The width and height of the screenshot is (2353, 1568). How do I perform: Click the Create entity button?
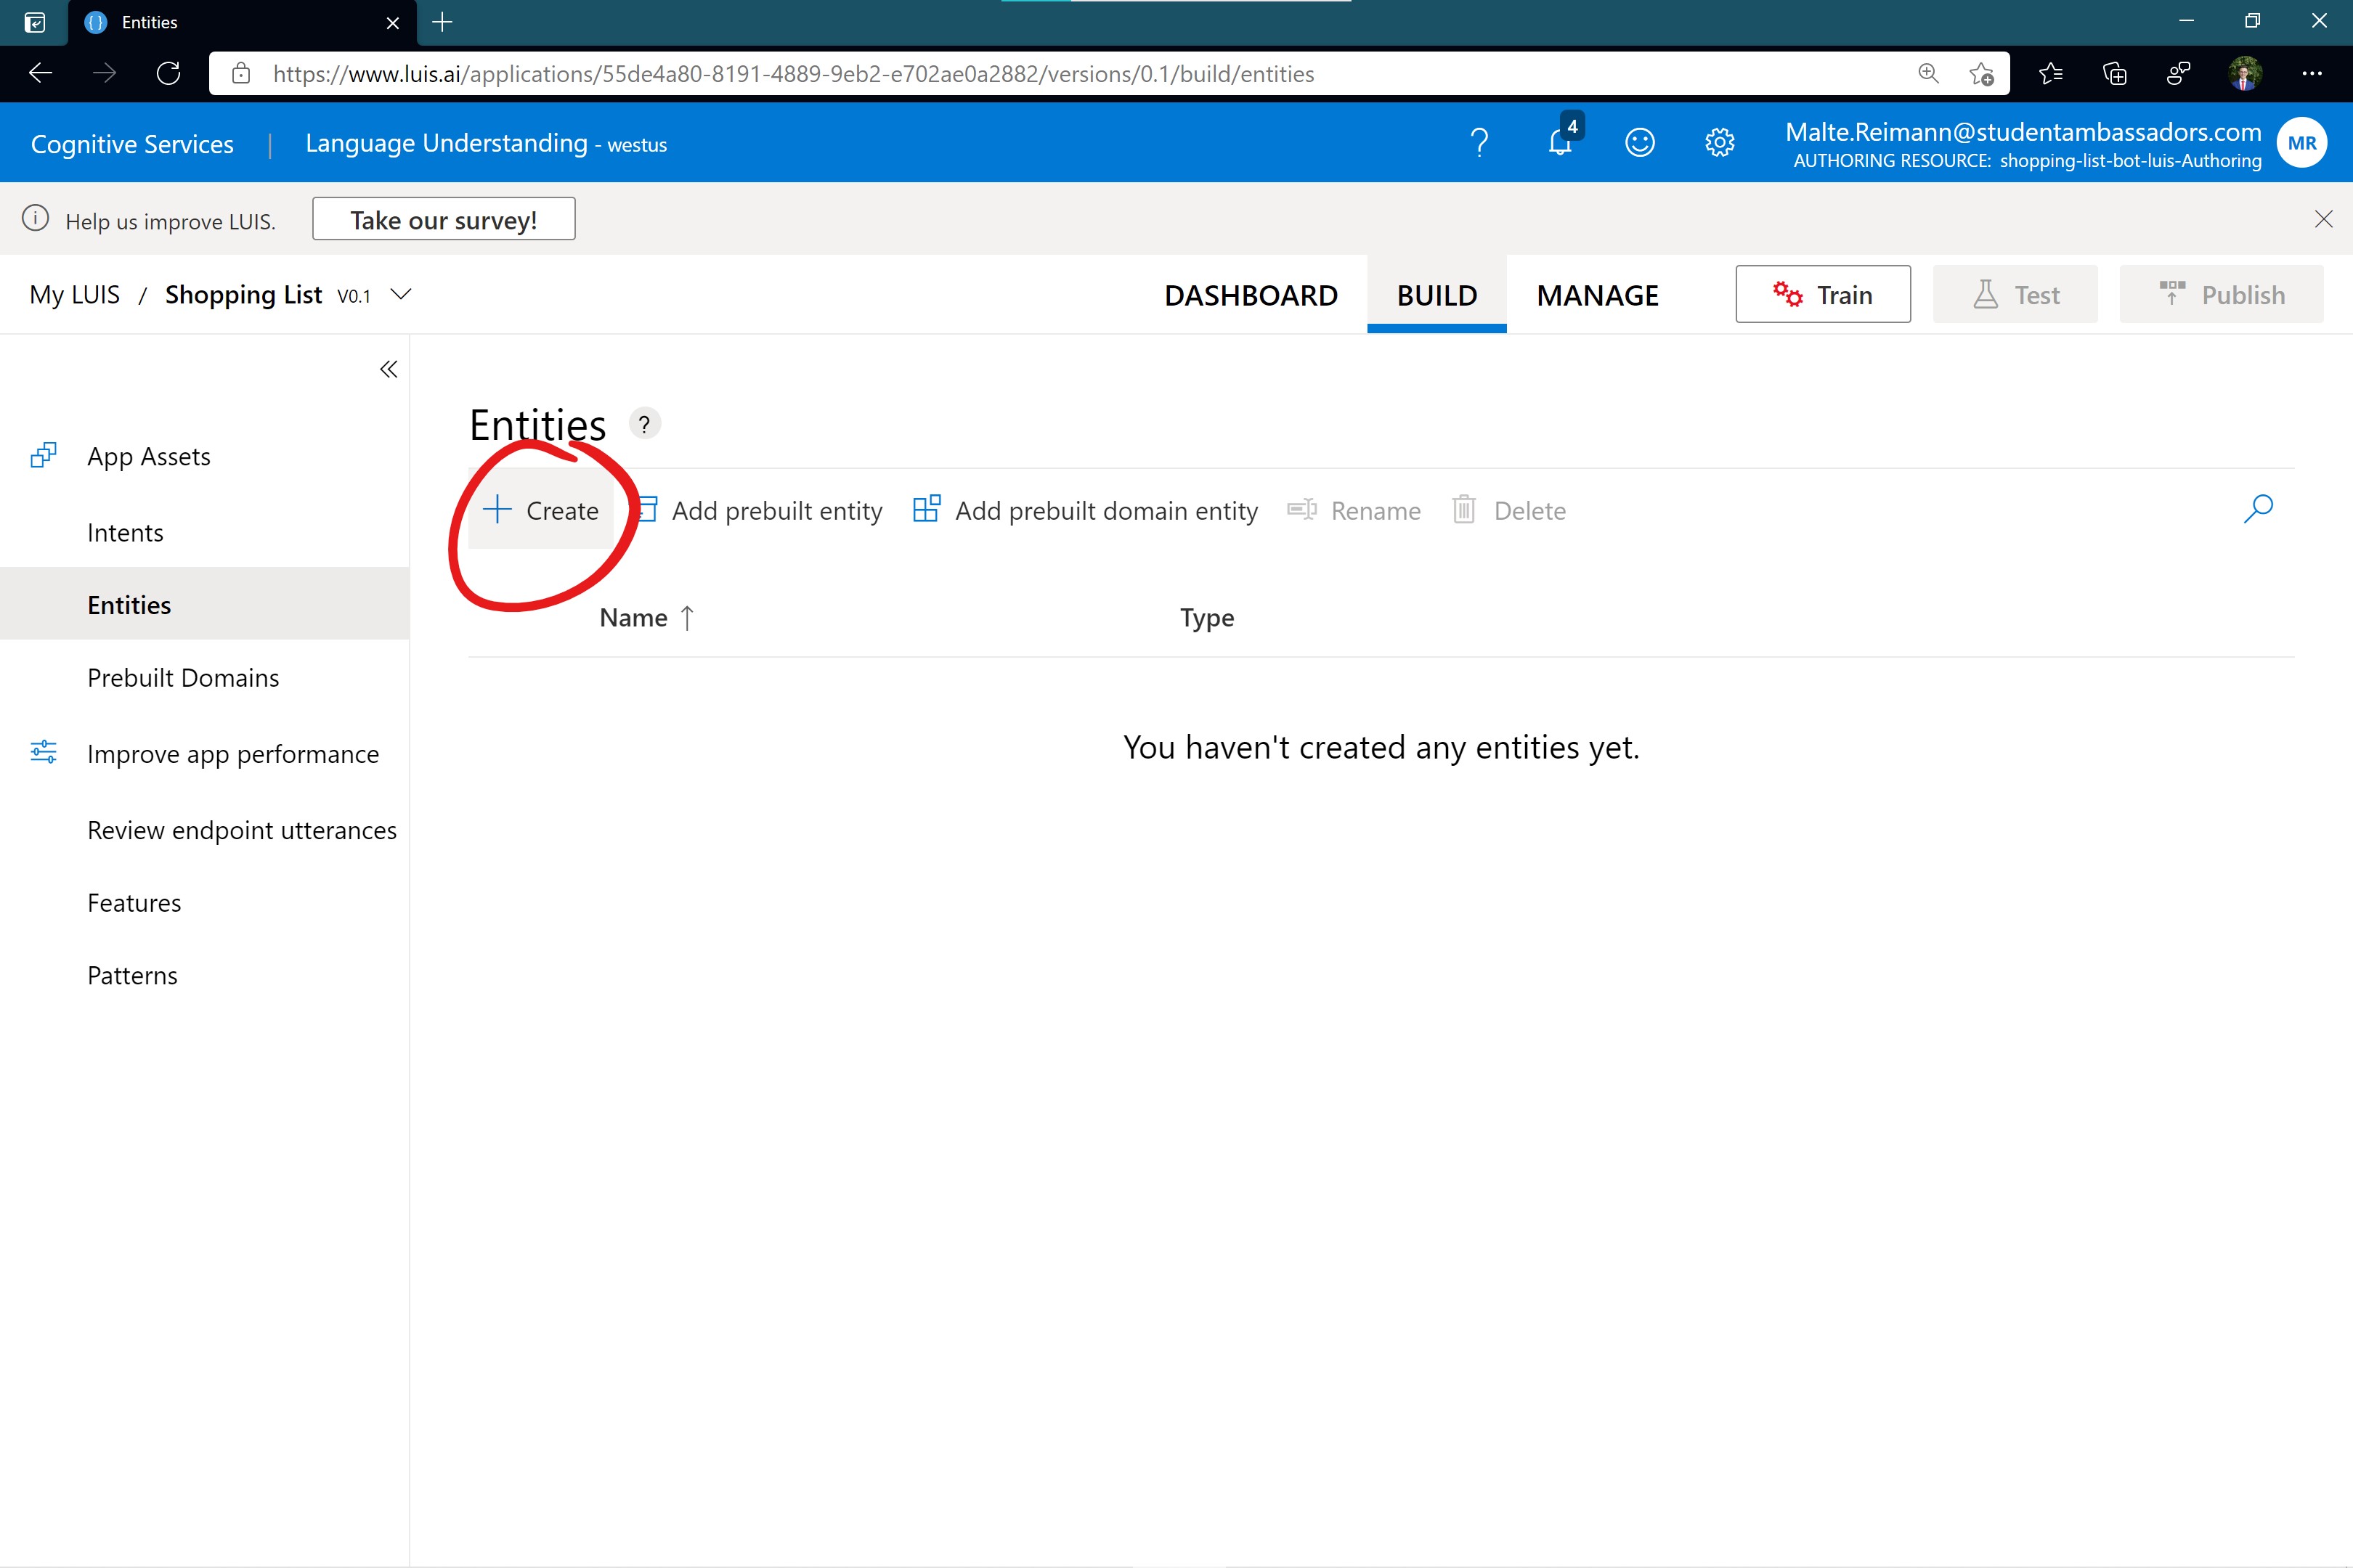point(541,510)
